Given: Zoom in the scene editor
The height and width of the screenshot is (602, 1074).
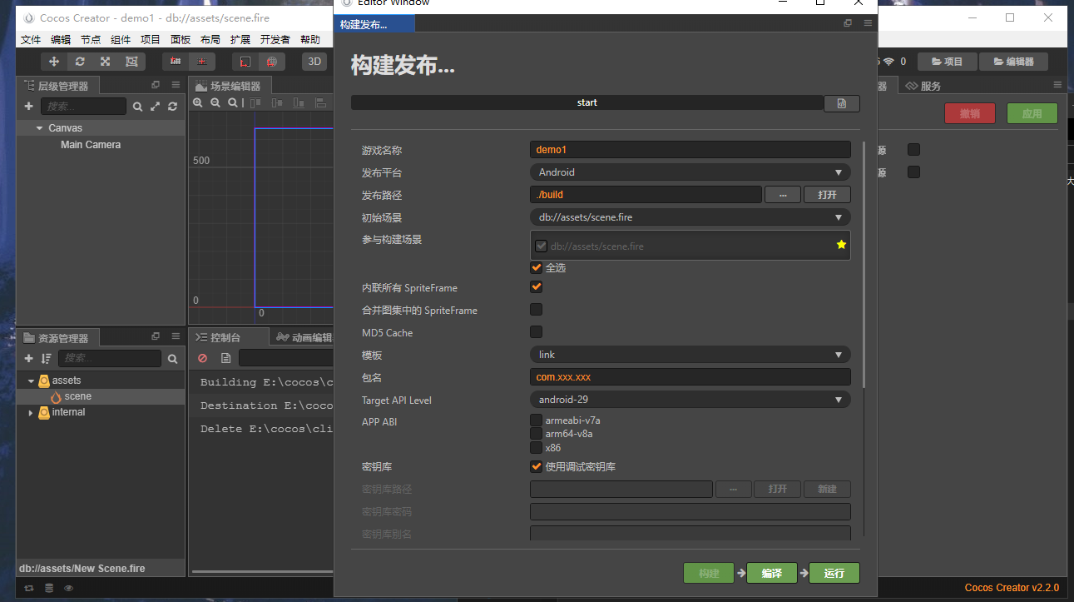Looking at the screenshot, I should [198, 103].
